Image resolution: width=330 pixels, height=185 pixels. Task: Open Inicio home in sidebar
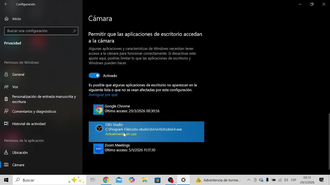click(x=6, y=19)
